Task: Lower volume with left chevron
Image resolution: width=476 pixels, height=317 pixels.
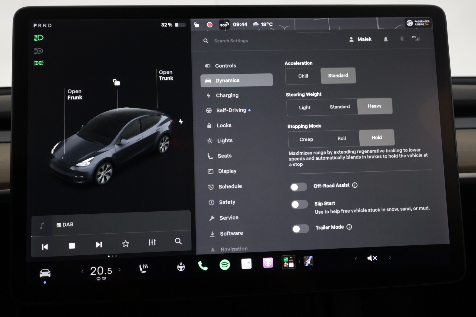Action: click(x=356, y=259)
